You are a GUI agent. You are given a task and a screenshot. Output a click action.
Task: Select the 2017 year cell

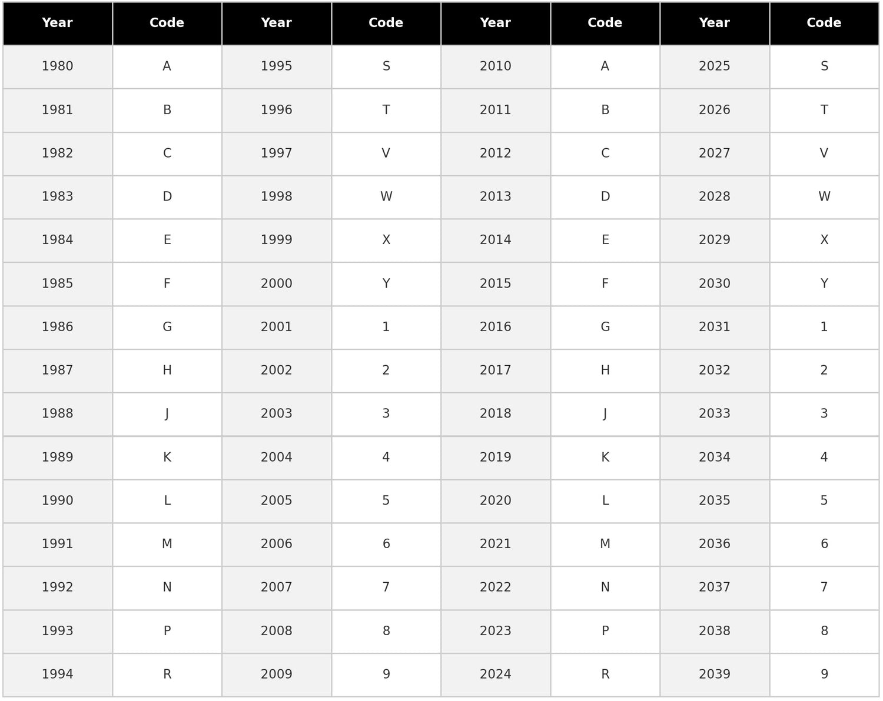495,370
